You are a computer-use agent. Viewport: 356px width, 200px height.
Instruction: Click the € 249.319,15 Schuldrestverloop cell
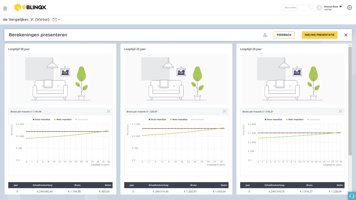click(x=276, y=192)
